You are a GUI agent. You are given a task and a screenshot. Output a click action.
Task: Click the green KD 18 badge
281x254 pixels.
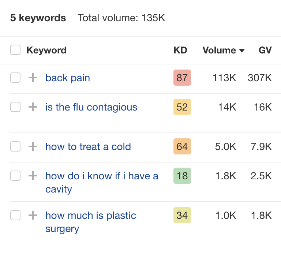[182, 176]
